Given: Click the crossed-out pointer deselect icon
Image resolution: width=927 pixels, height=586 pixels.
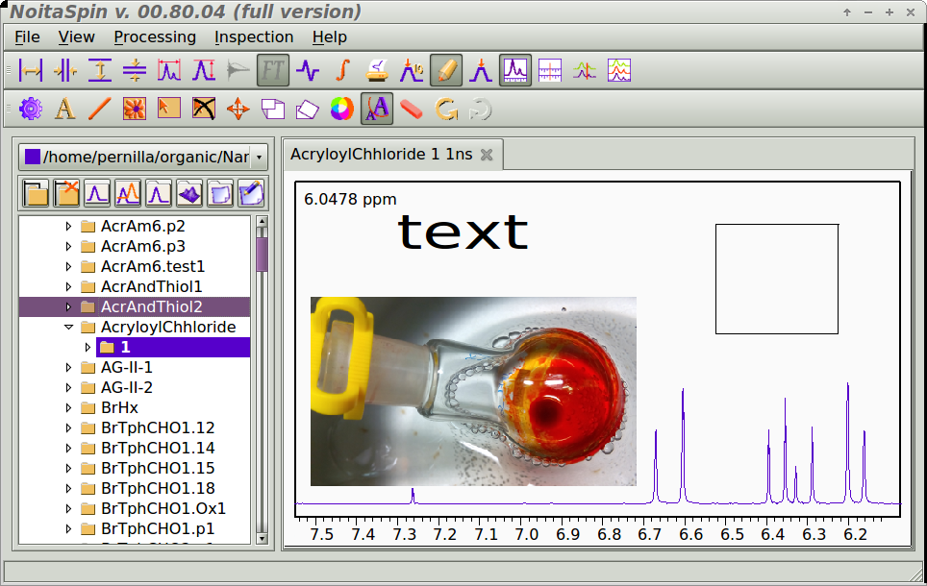Looking at the screenshot, I should coord(203,110).
